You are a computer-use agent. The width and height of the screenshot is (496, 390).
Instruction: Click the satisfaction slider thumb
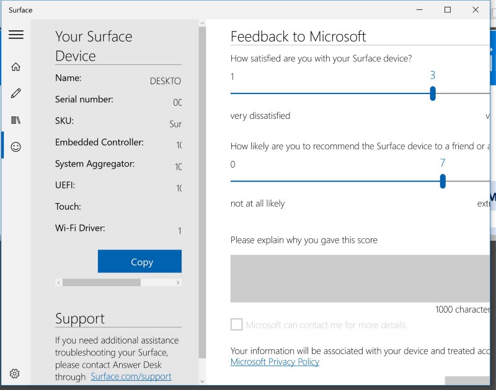tap(433, 93)
